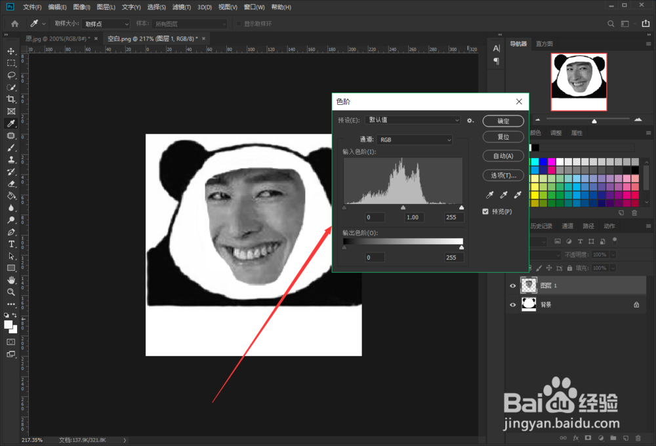Select the Pen tool
Image resolution: width=656 pixels, height=446 pixels.
(x=11, y=232)
